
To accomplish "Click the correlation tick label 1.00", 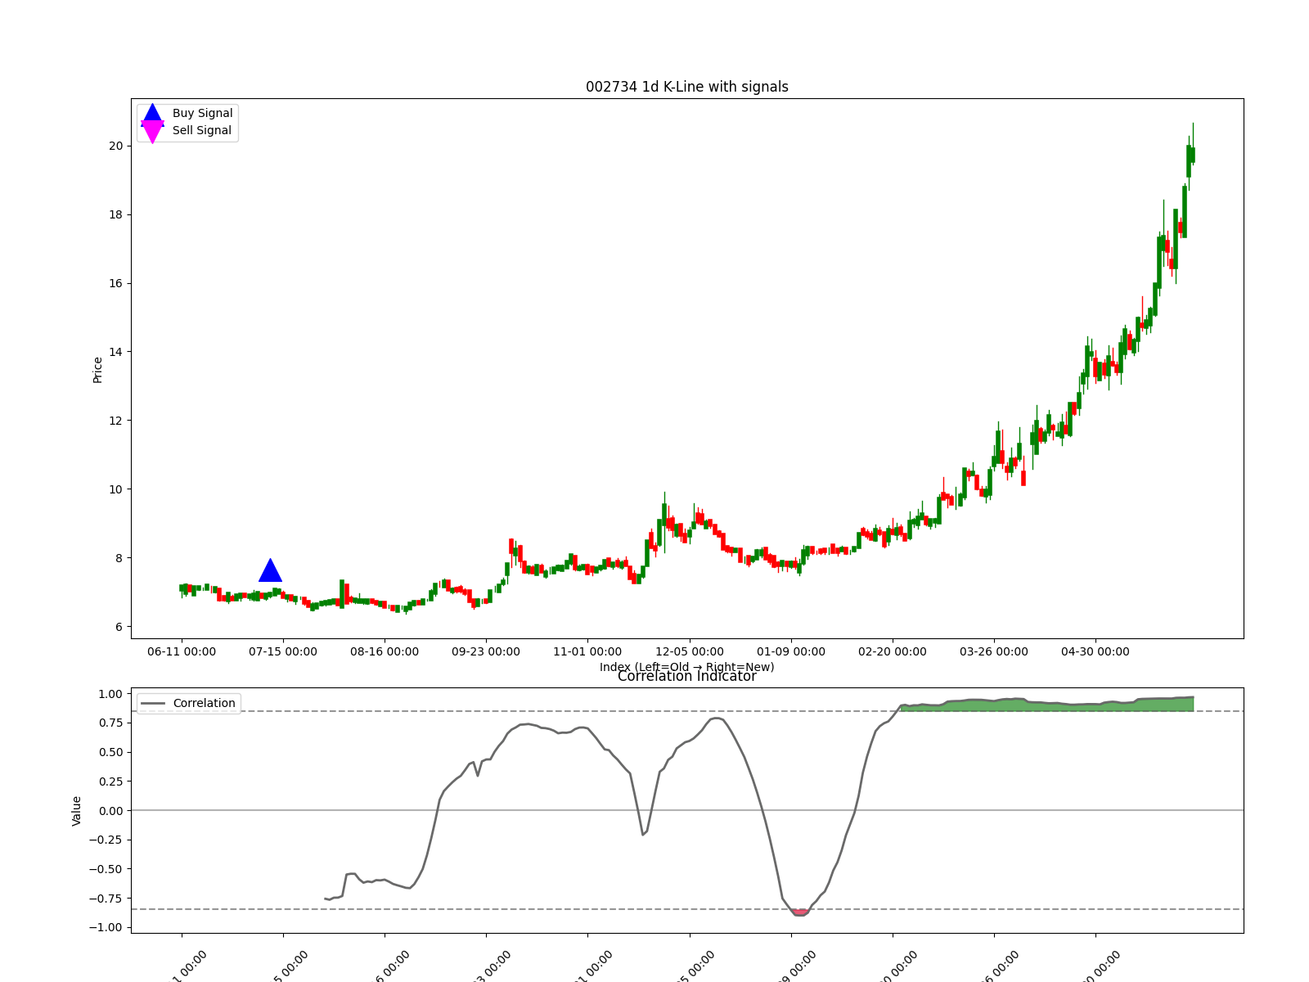I will coord(110,694).
